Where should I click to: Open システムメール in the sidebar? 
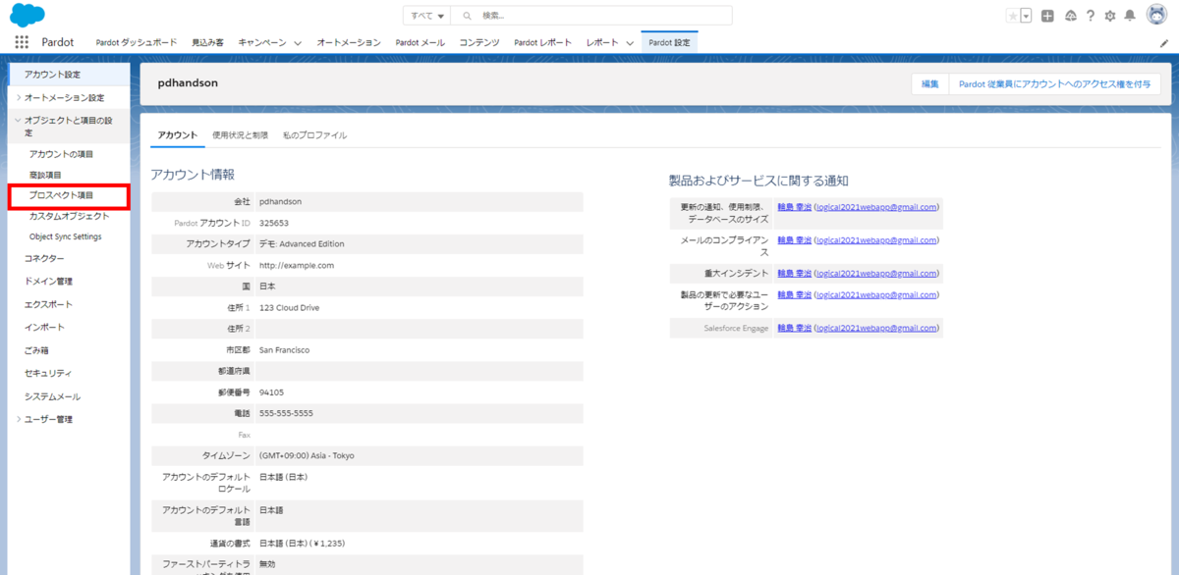click(x=52, y=396)
